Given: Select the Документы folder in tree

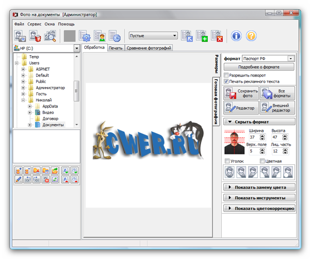Looking at the screenshot, I should pyautogui.click(x=53, y=125).
